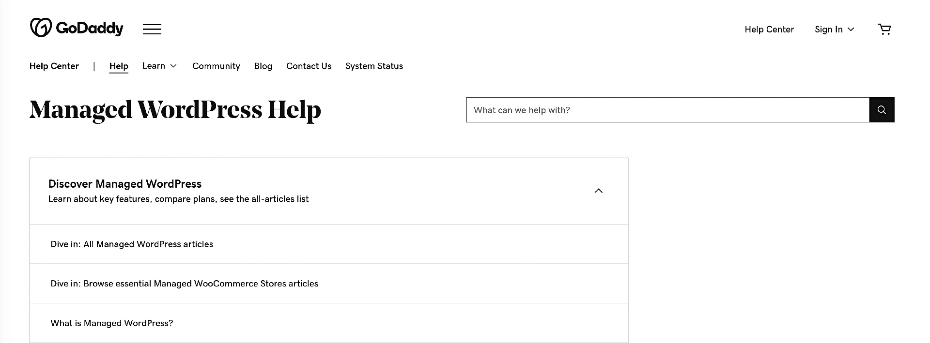Open Contact Us
The image size is (930, 343).
[309, 66]
